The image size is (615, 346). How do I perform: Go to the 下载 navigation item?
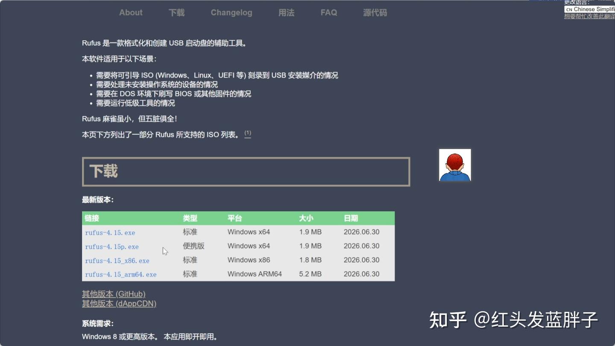coord(176,13)
